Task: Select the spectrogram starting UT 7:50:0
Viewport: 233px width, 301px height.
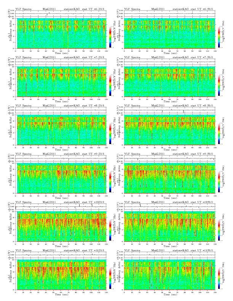Action: coord(169,82)
